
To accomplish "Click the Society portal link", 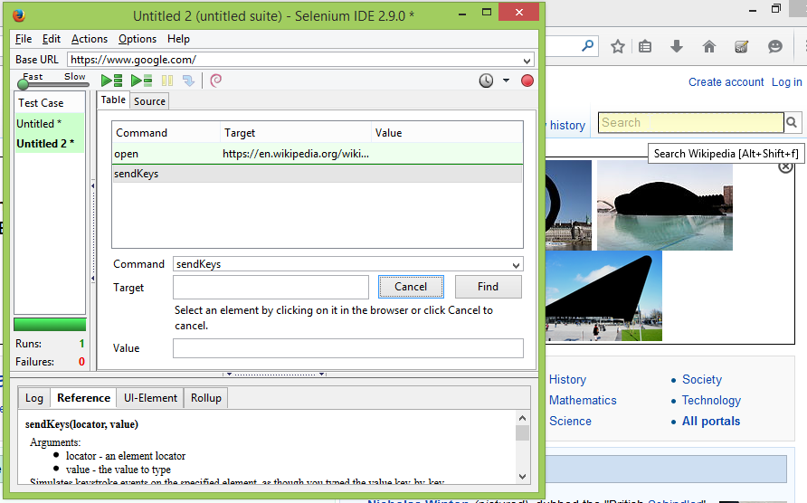I will (x=702, y=379).
